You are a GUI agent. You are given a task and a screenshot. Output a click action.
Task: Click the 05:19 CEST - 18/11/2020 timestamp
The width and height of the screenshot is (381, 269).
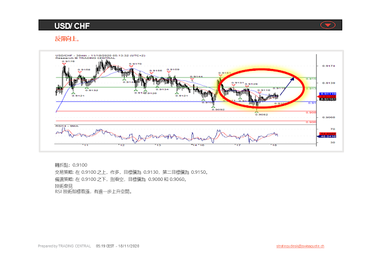[117, 246]
